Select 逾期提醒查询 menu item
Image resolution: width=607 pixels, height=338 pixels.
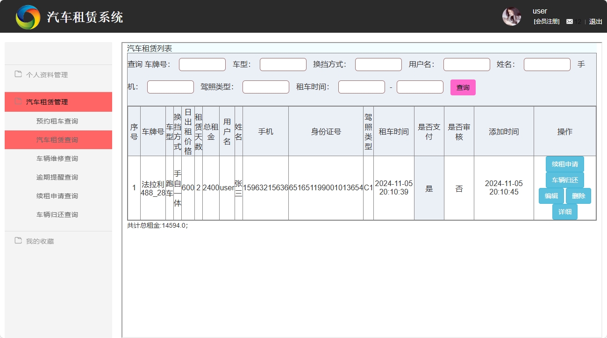(57, 177)
